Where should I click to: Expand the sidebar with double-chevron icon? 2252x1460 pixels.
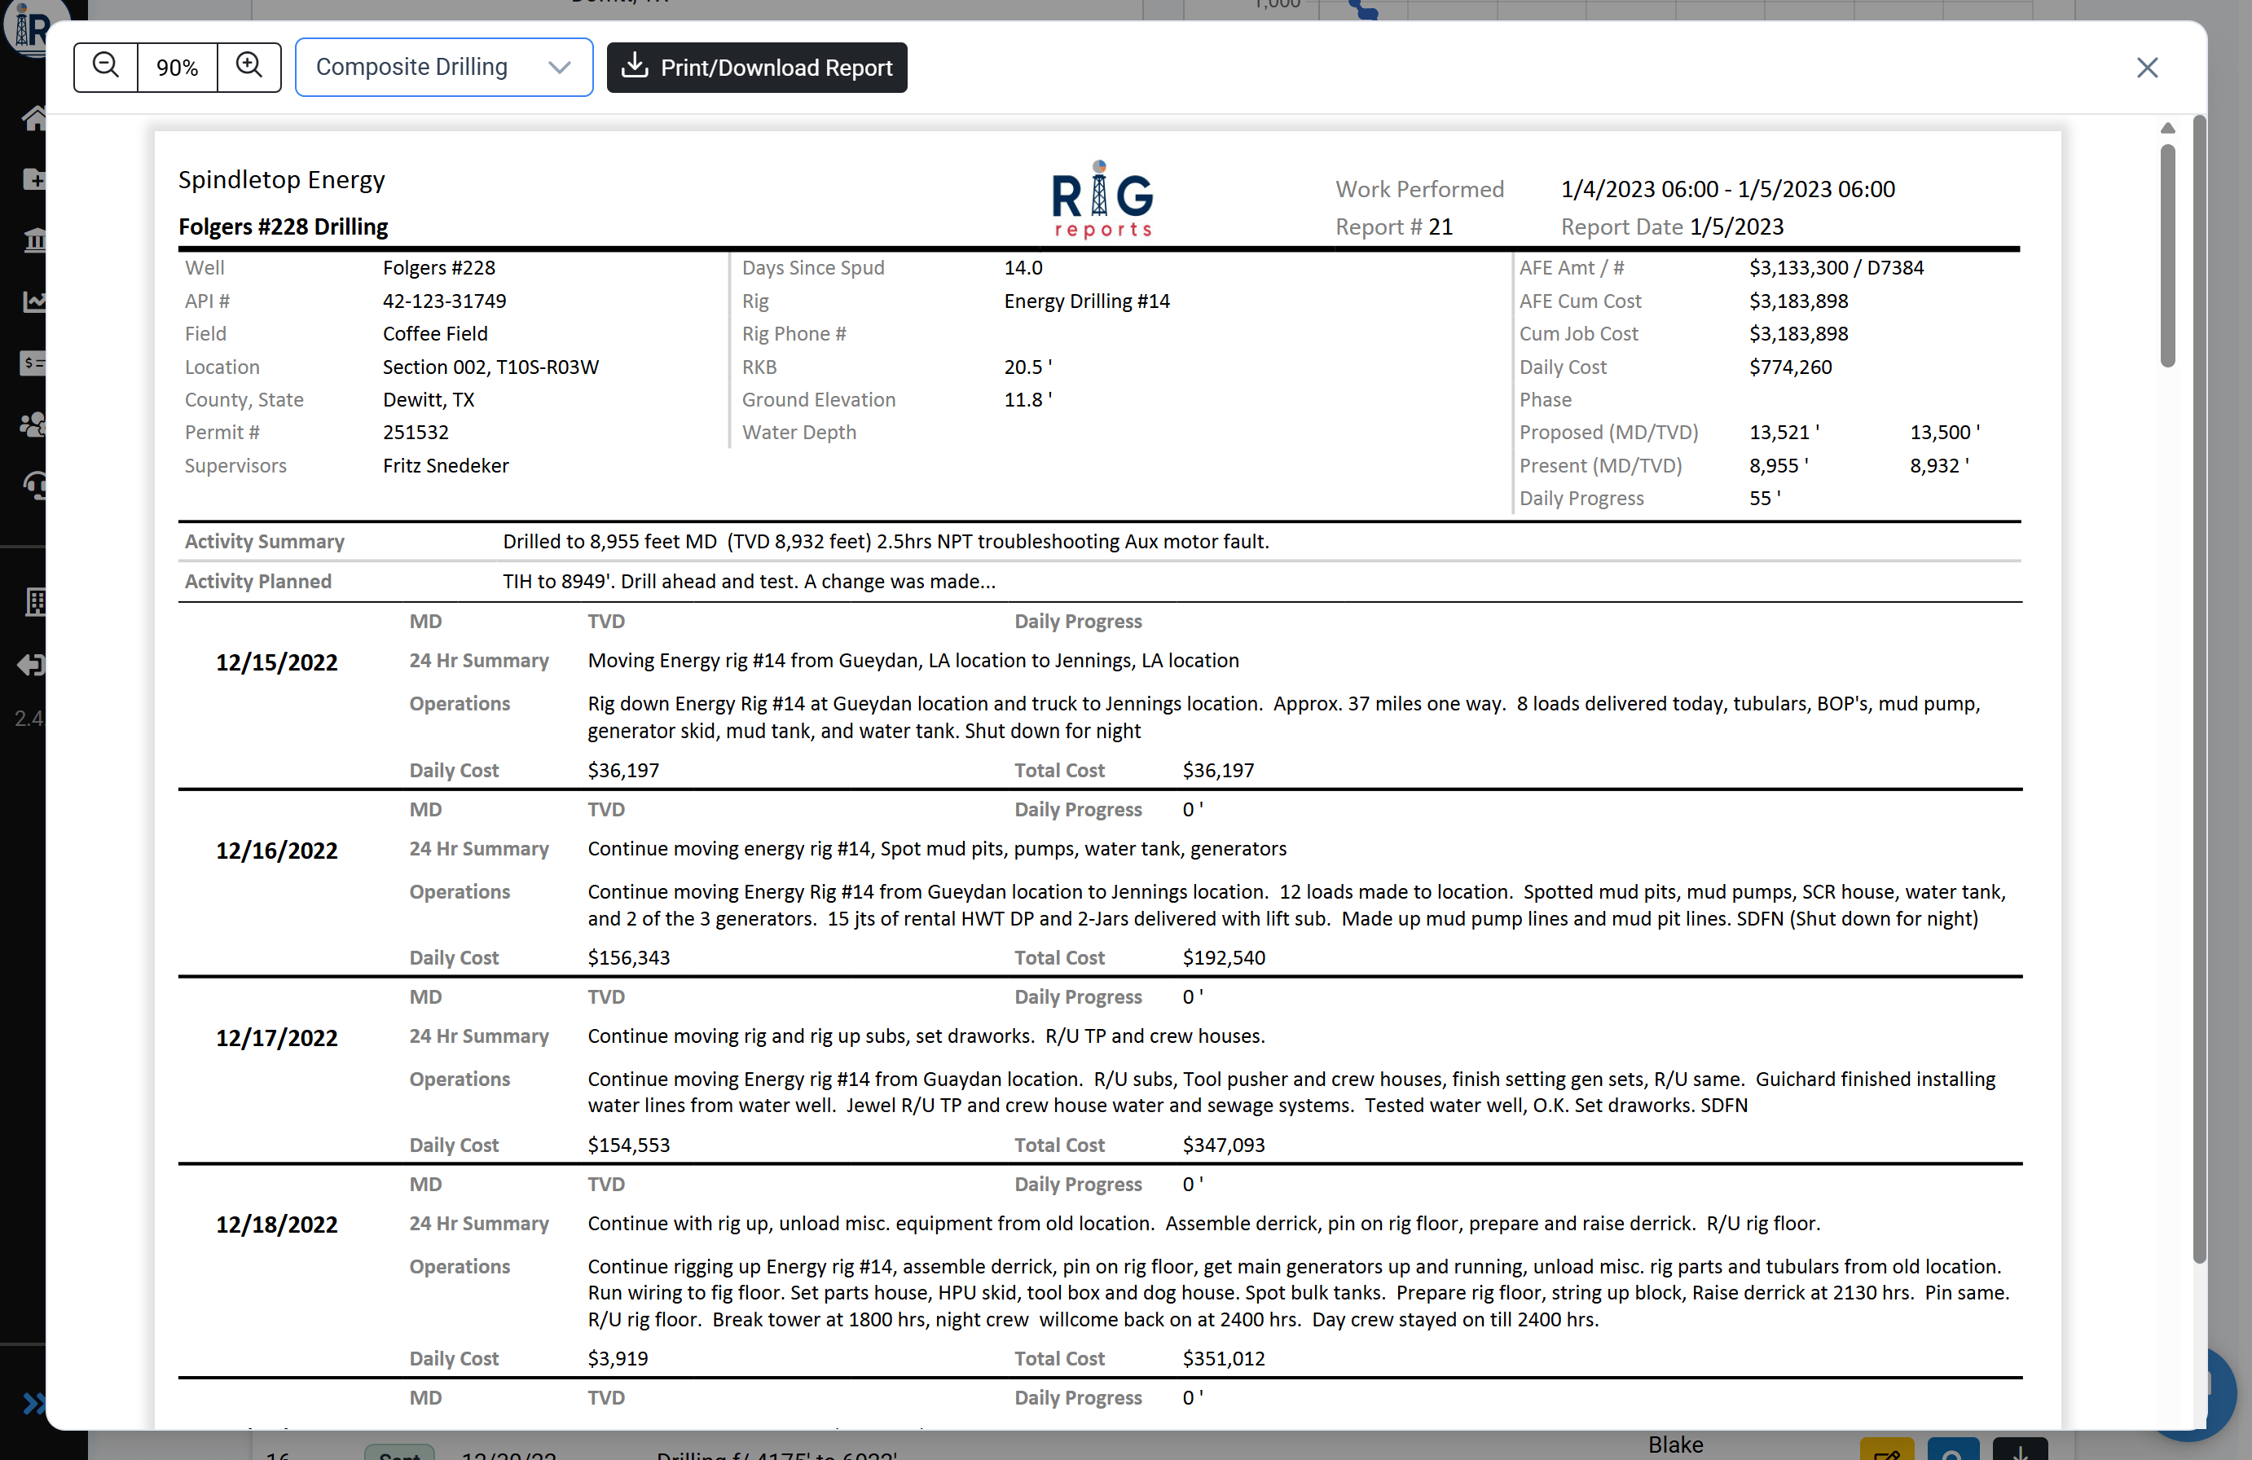[x=34, y=1402]
